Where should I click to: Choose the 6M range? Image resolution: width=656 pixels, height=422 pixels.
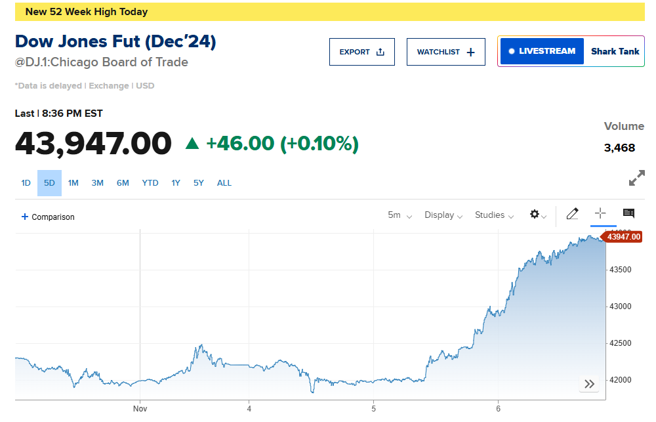tap(123, 183)
